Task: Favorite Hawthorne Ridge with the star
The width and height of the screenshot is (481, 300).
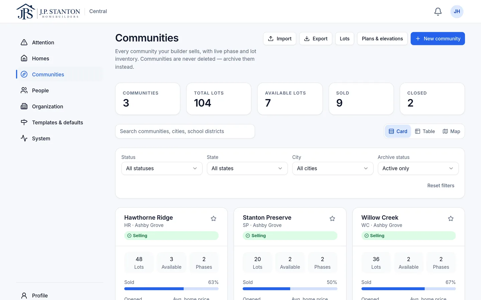Action: coord(213,219)
